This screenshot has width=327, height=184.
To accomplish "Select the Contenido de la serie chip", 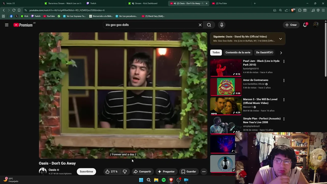I will 238,52.
